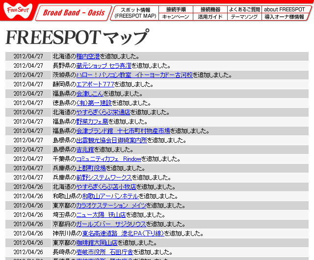This screenshot has width=314, height=260.
Task: Open スポット情報 (FREESPOT MAP) menu
Action: coord(135,13)
